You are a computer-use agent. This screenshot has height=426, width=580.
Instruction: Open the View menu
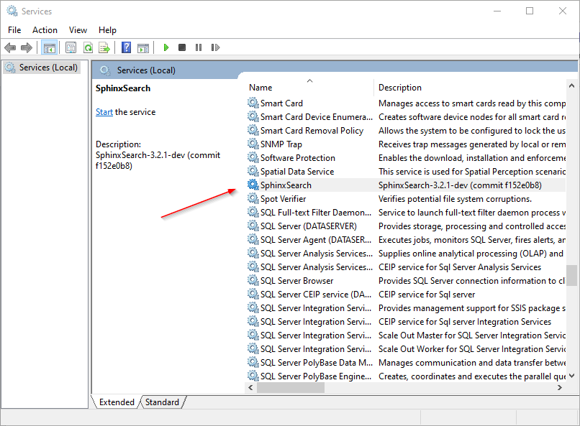tap(78, 30)
